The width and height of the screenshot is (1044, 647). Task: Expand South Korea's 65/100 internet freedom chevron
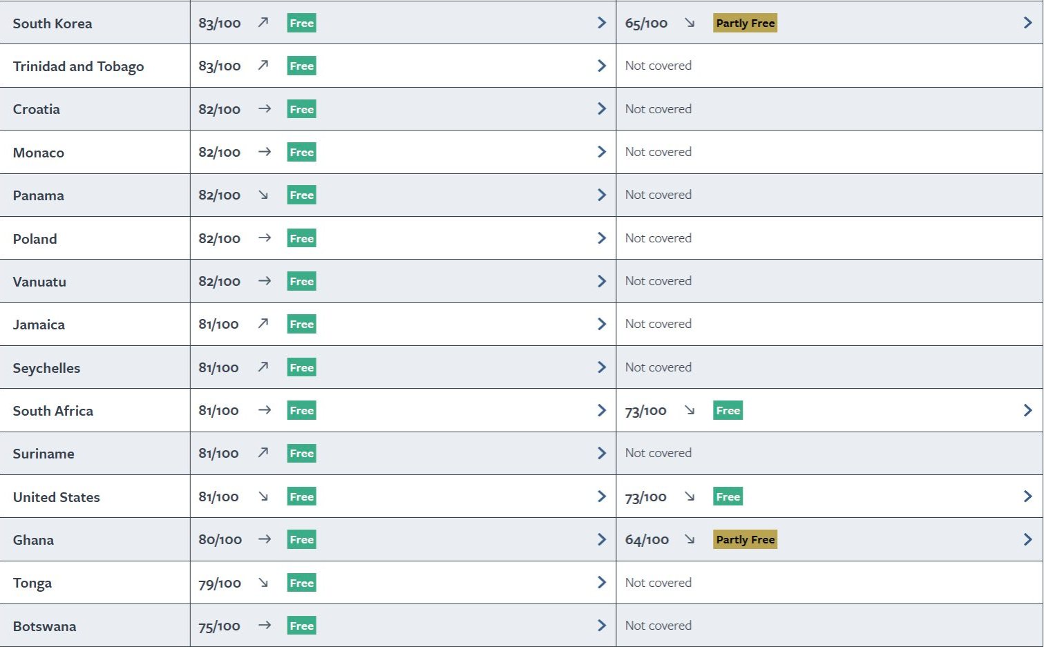tap(1027, 23)
